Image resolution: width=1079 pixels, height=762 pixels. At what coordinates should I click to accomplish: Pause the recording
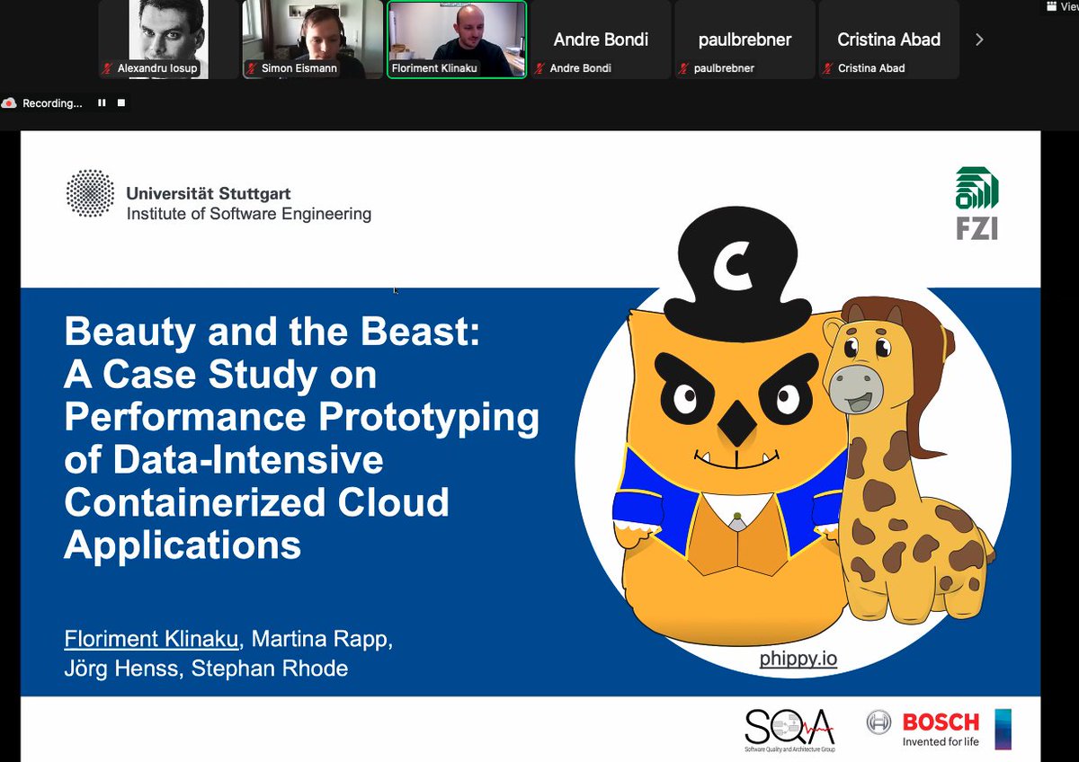click(x=102, y=103)
